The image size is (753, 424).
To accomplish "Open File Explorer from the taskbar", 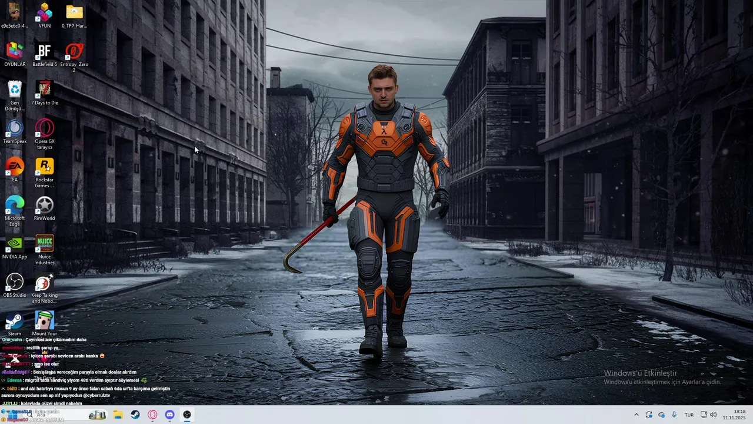I will pos(118,415).
